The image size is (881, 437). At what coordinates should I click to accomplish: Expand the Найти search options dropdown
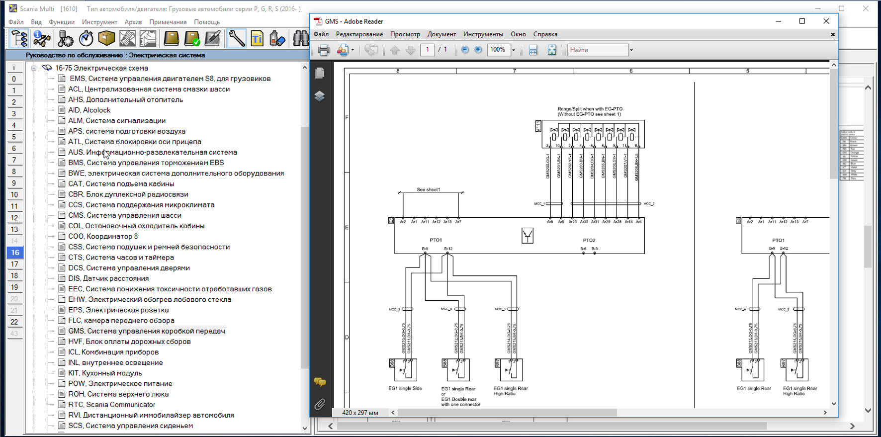631,50
